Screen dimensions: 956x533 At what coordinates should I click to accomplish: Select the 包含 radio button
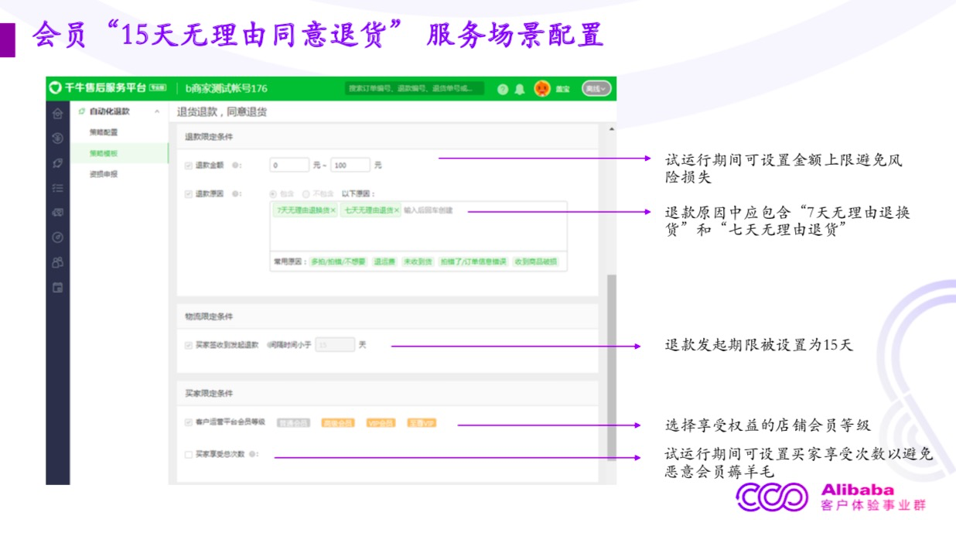click(272, 194)
